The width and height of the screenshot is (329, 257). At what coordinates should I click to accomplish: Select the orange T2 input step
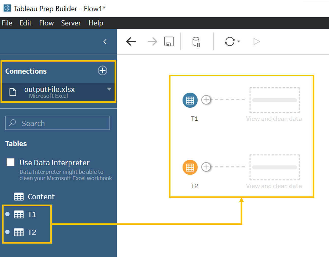[x=190, y=167]
